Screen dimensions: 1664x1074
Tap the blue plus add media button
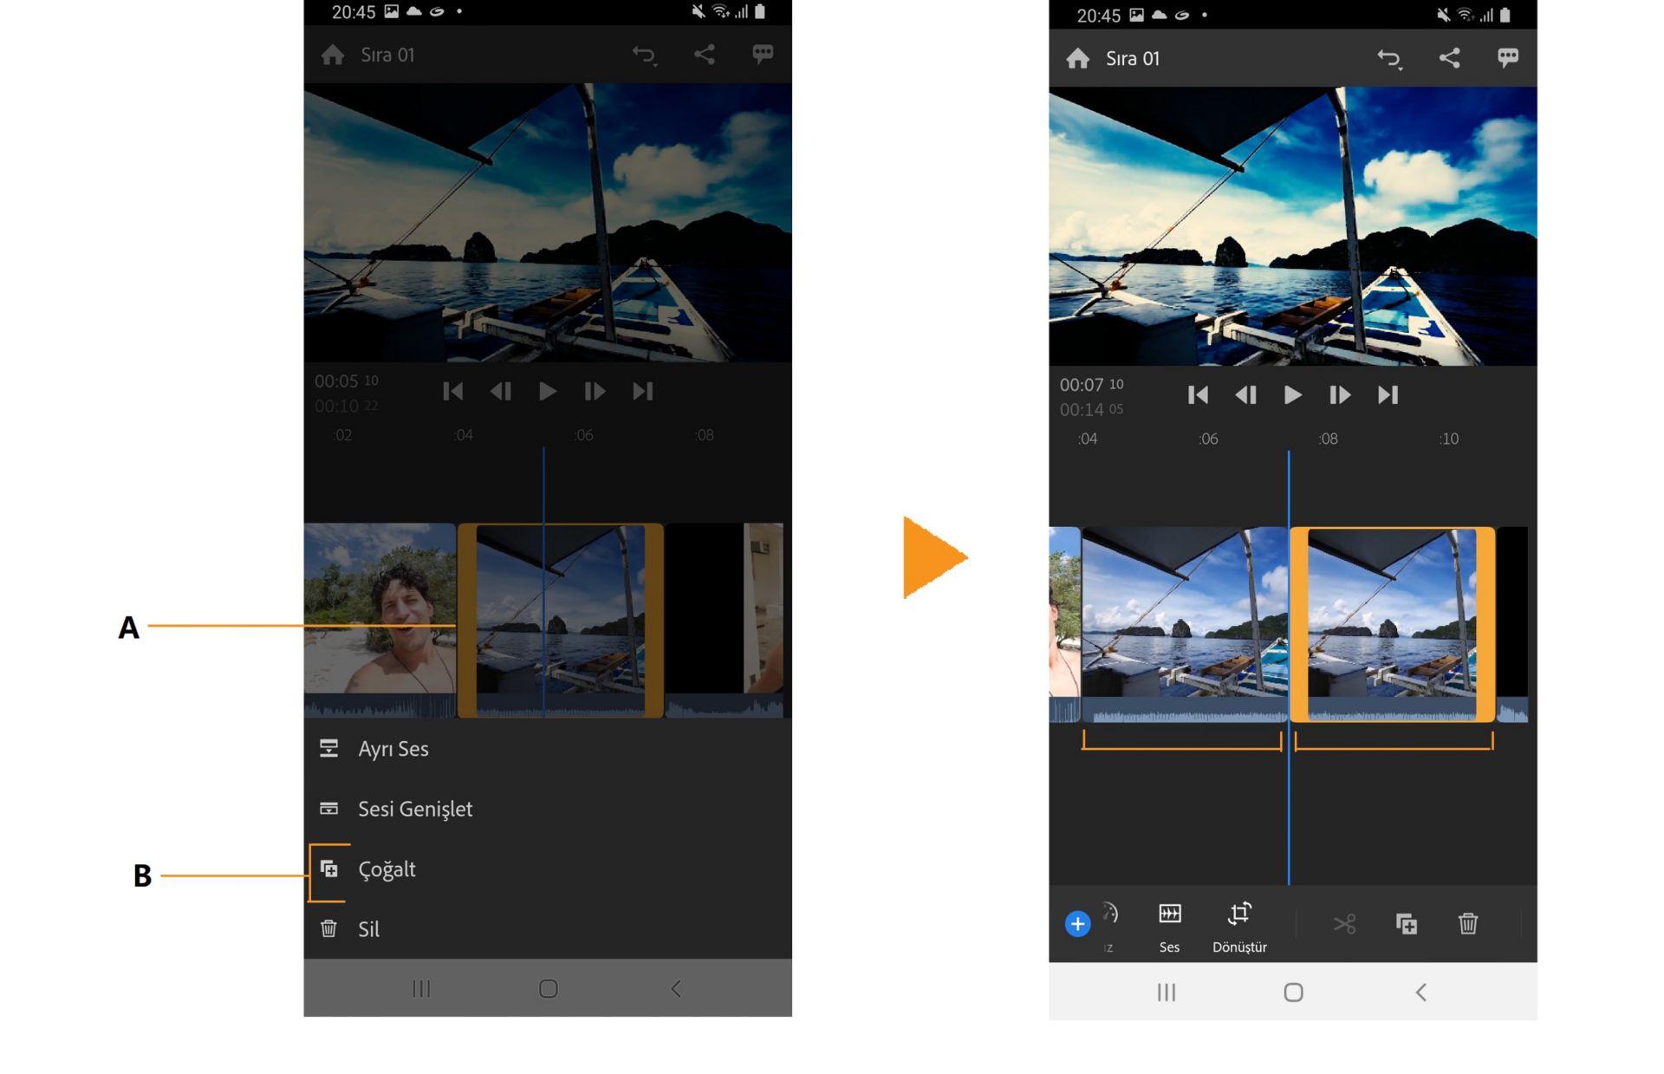click(x=1077, y=924)
